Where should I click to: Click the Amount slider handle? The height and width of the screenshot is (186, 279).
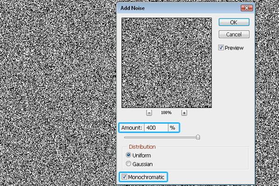point(198,137)
